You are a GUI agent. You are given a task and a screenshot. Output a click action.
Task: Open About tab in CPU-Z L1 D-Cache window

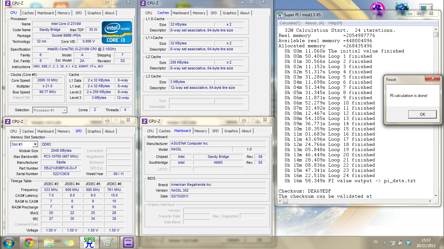[245, 13]
